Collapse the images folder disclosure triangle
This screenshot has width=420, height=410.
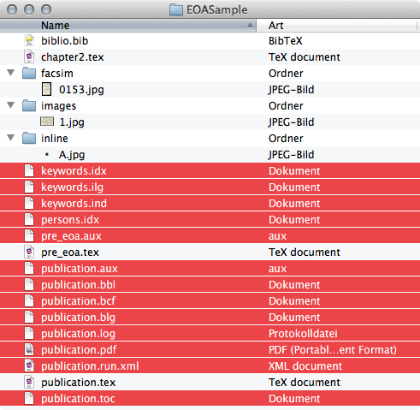coord(11,105)
